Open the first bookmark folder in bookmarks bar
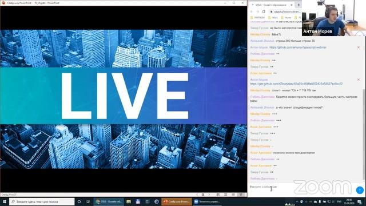The width and height of the screenshot is (366, 206). pos(257,18)
